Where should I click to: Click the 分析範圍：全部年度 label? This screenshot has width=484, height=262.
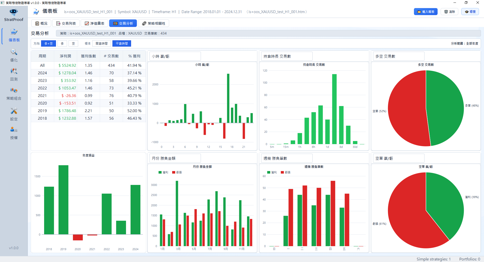464,44
